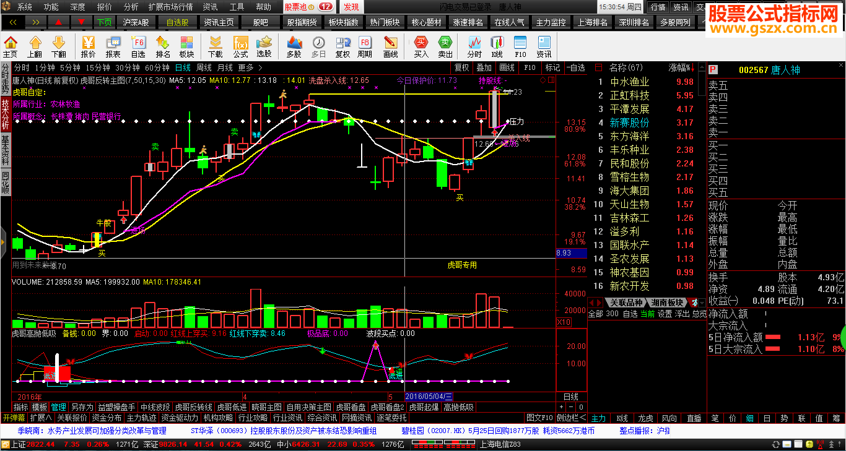Image resolution: width=846 pixels, height=451 pixels.
Task: Select the 画线 draw line tool
Action: [391, 46]
